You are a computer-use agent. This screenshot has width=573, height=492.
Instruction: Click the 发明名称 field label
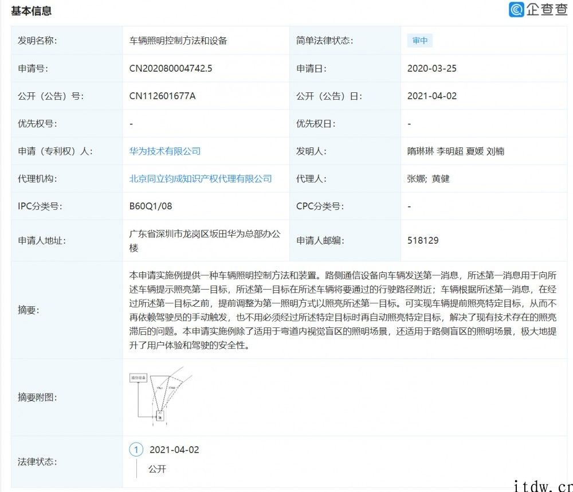[37, 41]
